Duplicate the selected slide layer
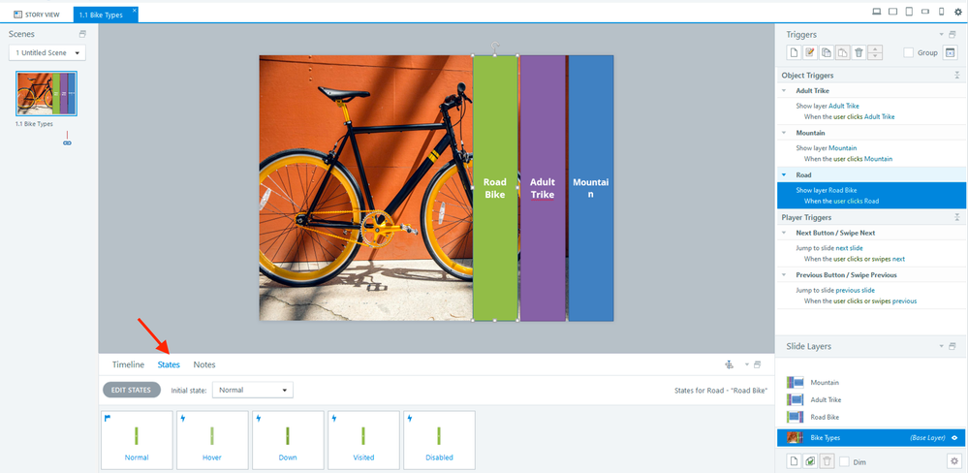This screenshot has height=473, width=968. click(811, 460)
